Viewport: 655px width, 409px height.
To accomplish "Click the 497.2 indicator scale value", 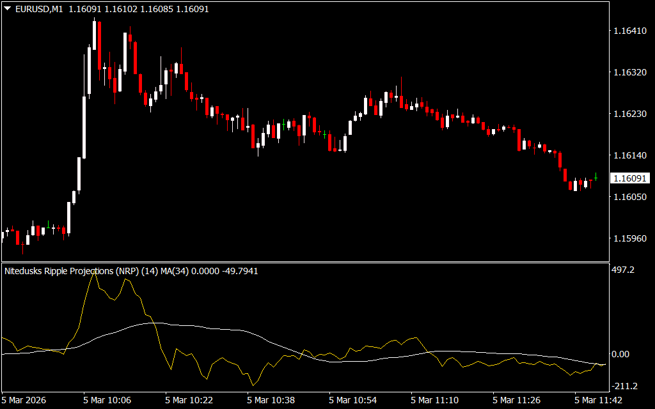I will [x=623, y=270].
